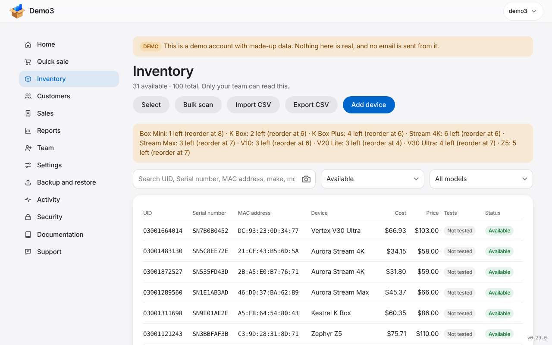Click UID 03001664014 in the table
This screenshot has height=345, width=552.
tap(163, 231)
